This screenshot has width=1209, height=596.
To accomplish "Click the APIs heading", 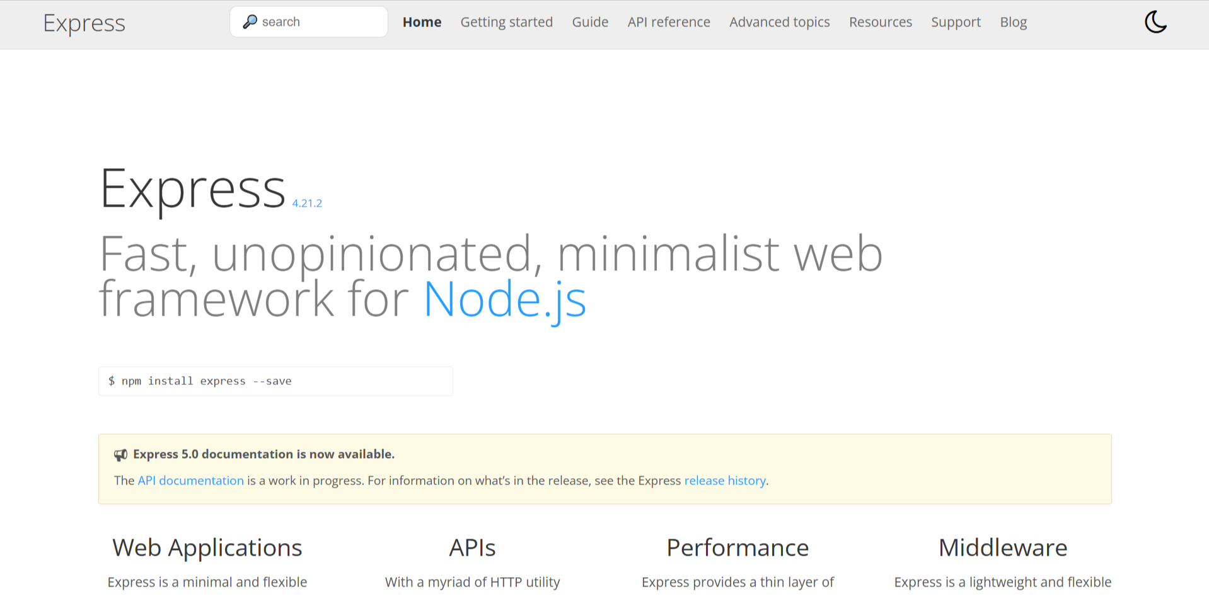I will 472,547.
